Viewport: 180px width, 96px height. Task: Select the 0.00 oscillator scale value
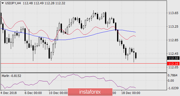click(171, 81)
